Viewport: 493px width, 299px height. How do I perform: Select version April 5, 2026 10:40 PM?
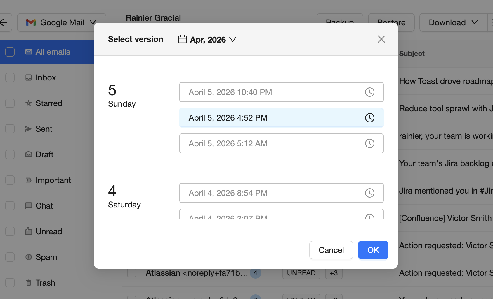tap(281, 92)
